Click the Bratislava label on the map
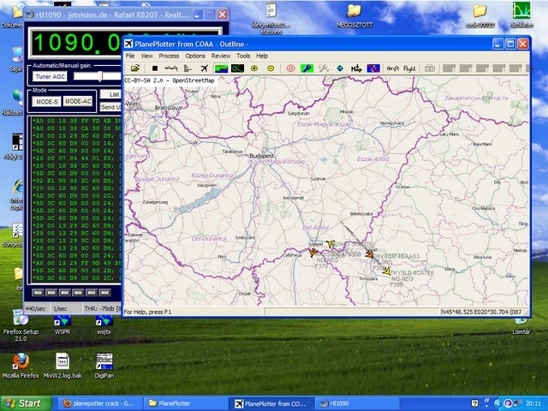Image resolution: width=548 pixels, height=411 pixels. pos(168,108)
